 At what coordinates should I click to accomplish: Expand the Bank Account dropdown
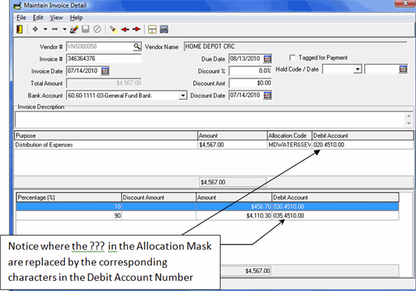click(x=183, y=95)
